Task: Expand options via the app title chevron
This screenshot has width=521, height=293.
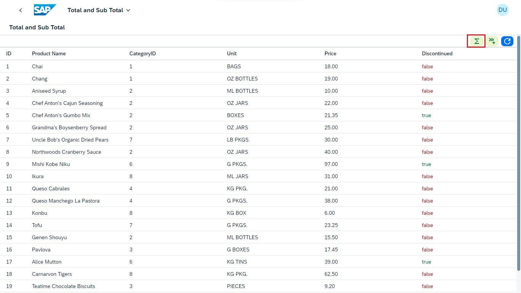Action: pyautogui.click(x=128, y=10)
